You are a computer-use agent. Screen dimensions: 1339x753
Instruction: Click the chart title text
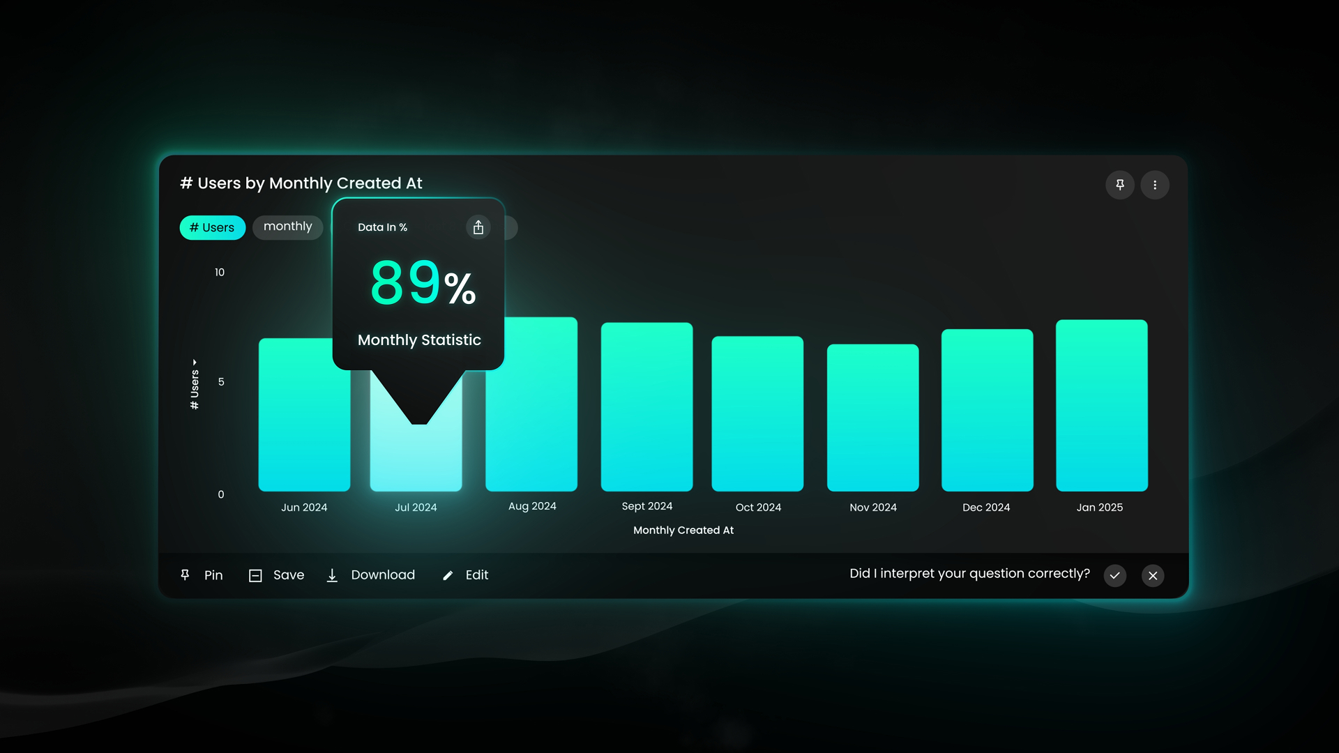pos(301,183)
